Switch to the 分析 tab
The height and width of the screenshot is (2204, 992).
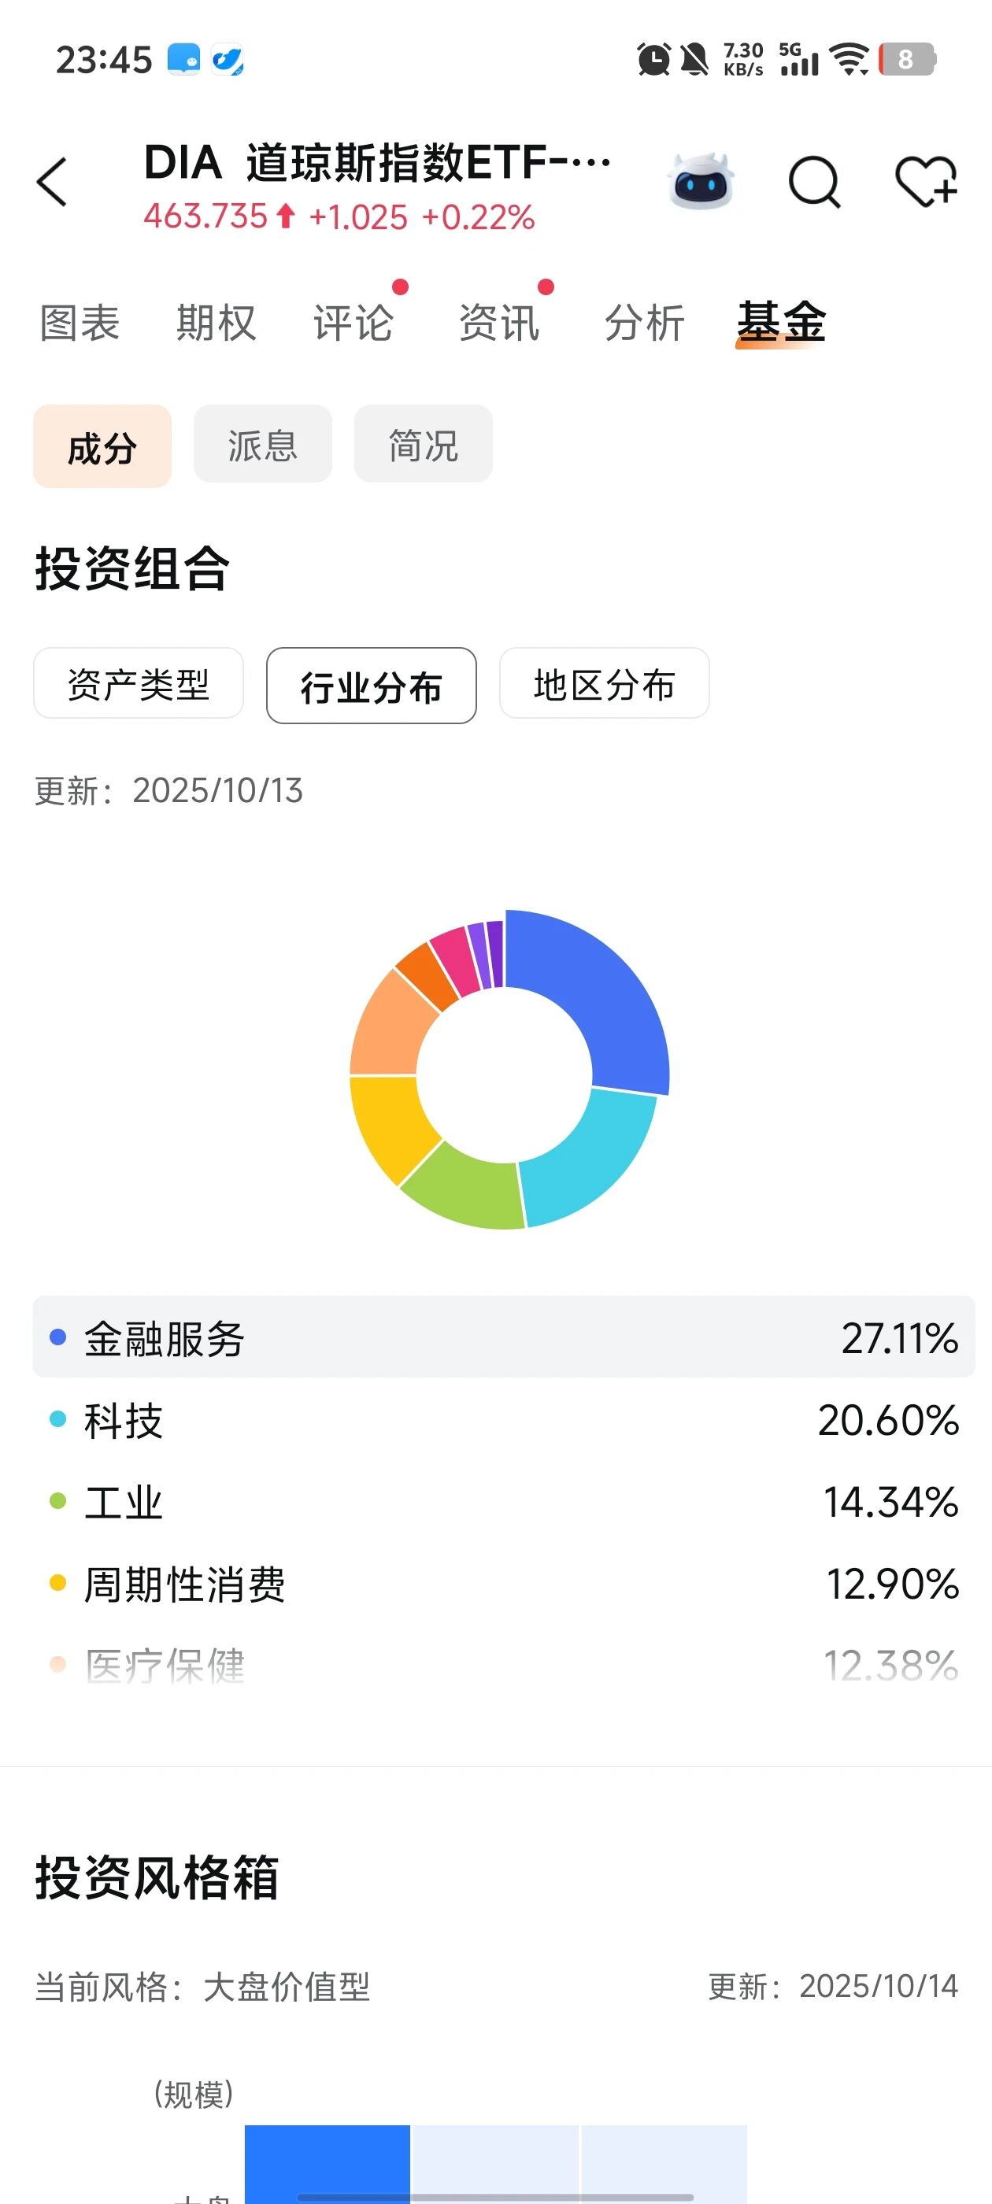(x=644, y=324)
